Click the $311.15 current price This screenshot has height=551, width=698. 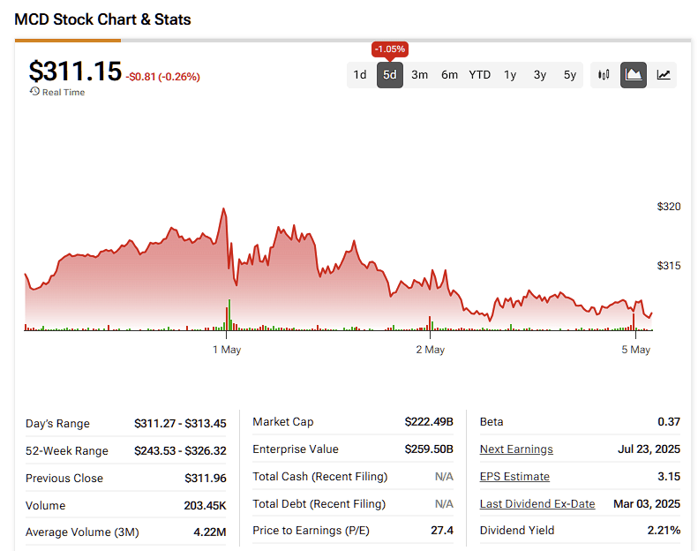[75, 72]
